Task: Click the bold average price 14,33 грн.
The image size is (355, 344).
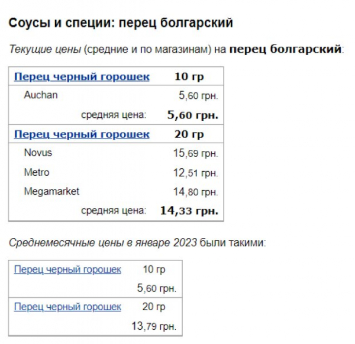Action: (189, 211)
